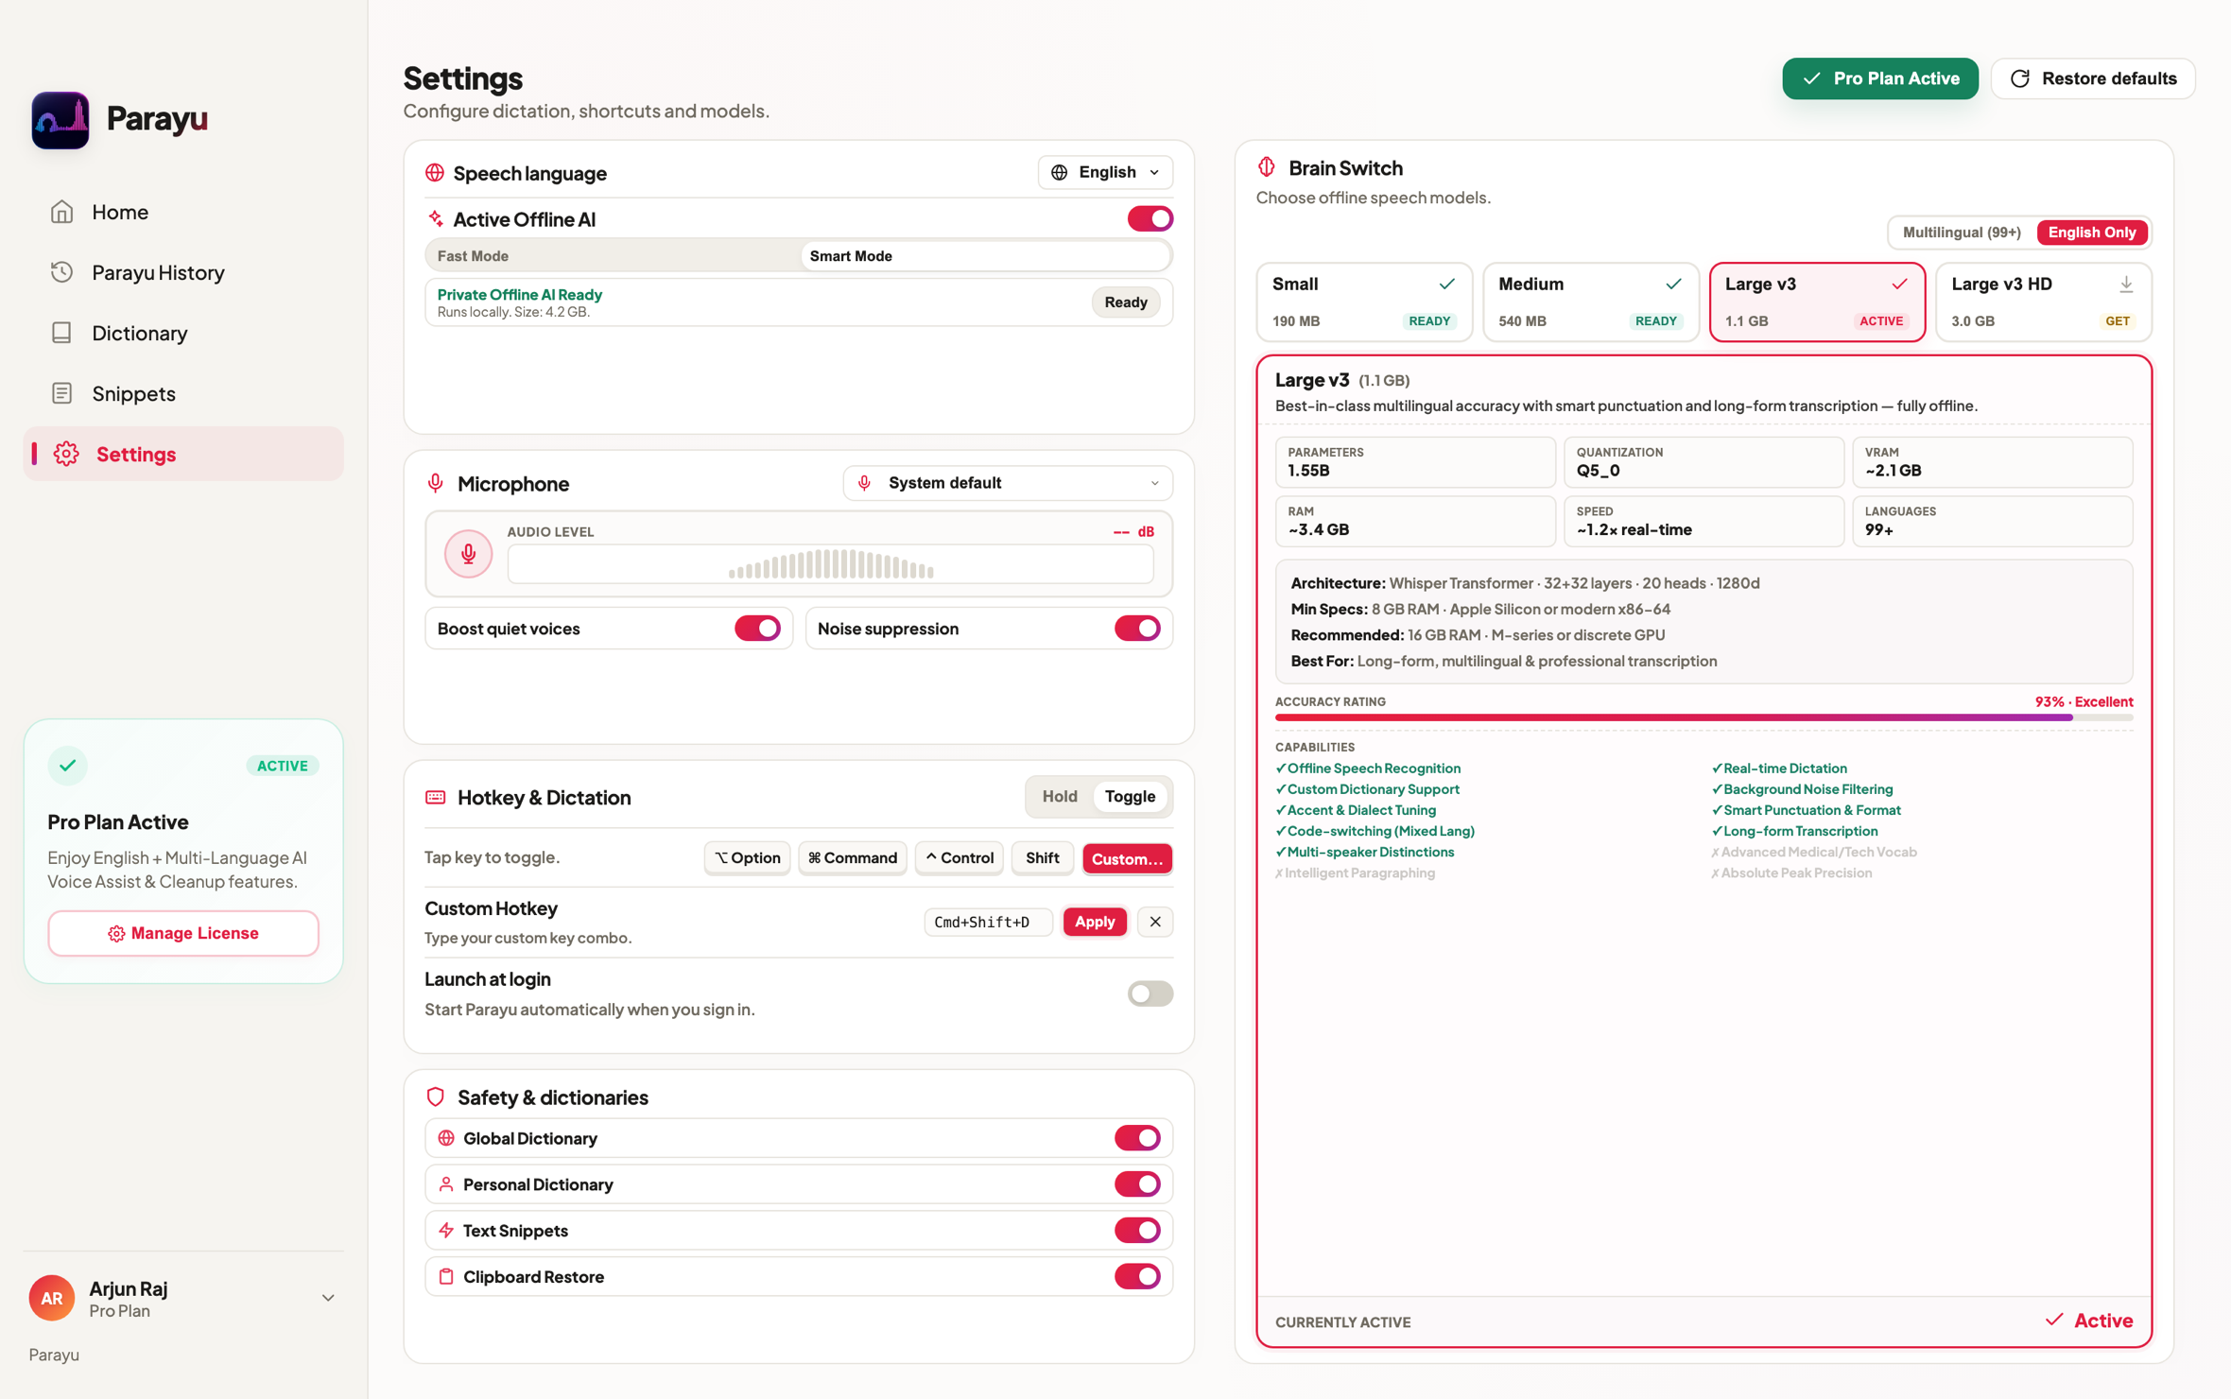The width and height of the screenshot is (2231, 1399).
Task: Click the Parayu History clock icon
Action: [62, 272]
